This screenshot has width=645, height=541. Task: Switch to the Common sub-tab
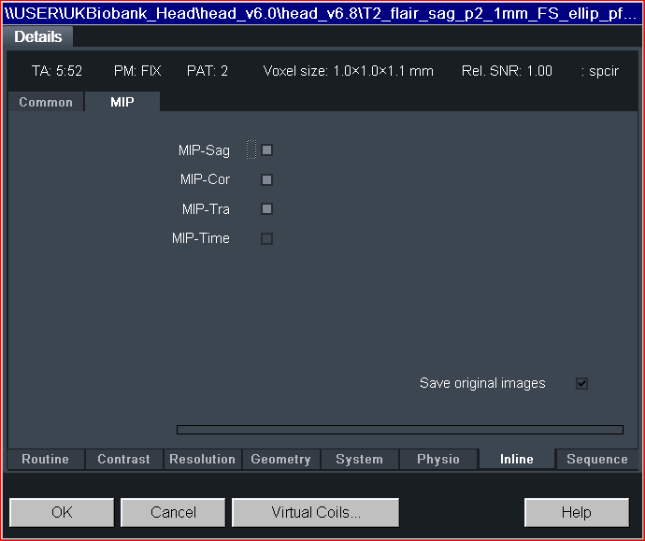[x=46, y=102]
